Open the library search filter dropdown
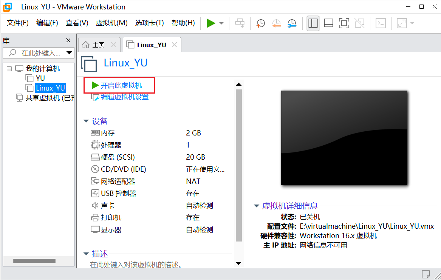The width and height of the screenshot is (441, 280). pos(69,53)
